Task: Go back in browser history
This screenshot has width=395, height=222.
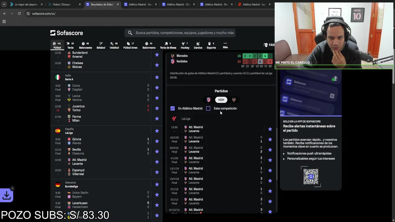Action: (x=4, y=14)
